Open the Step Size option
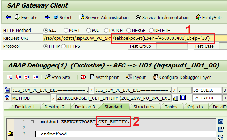This screenshot has width=227, height=140. (x=57, y=77)
